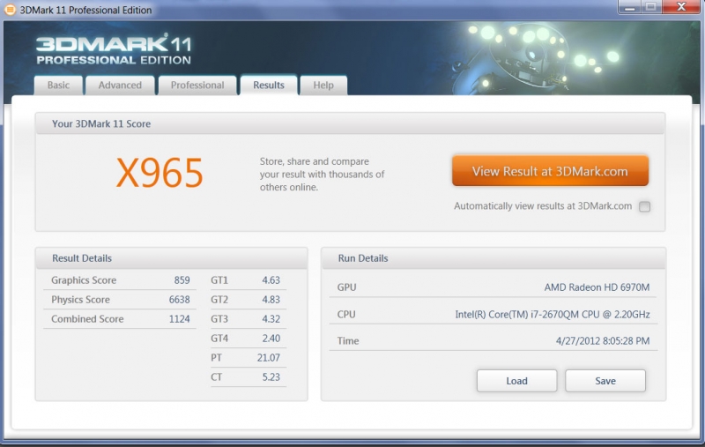
Task: Click the 3DMark 11 Professional Edition logo
Action: pyautogui.click(x=114, y=49)
